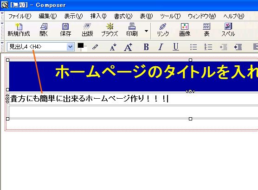Preview in browser with the ブラウズ icon
This screenshot has height=190, width=258.
(110, 30)
